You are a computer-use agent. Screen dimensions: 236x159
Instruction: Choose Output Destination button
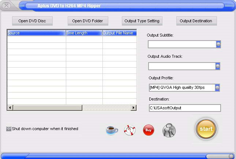tap(196, 21)
